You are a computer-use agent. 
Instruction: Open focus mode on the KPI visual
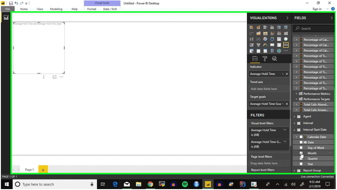click(55, 77)
